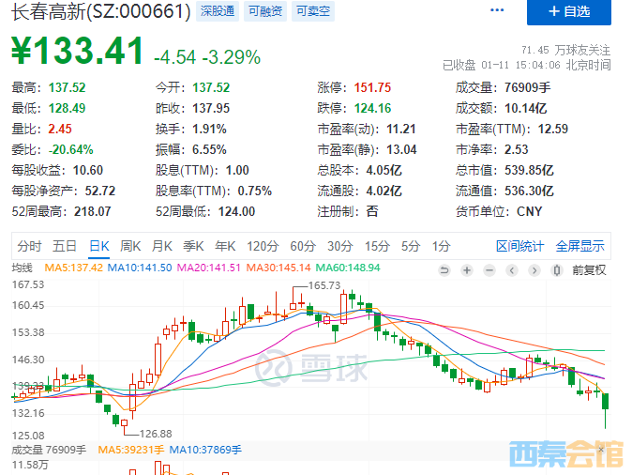Open the 均线 indicator selector
This screenshot has height=475, width=632.
pos(22,269)
